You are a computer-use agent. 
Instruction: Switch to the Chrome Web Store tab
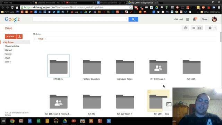coord(49,3)
